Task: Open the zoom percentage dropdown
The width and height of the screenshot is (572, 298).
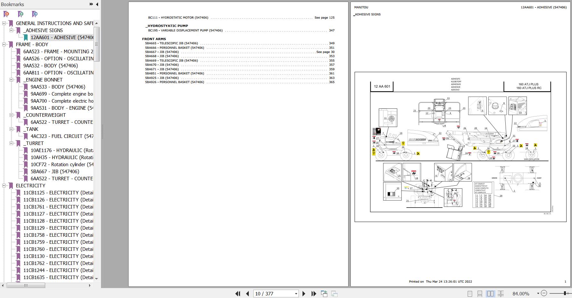Action: click(538, 294)
